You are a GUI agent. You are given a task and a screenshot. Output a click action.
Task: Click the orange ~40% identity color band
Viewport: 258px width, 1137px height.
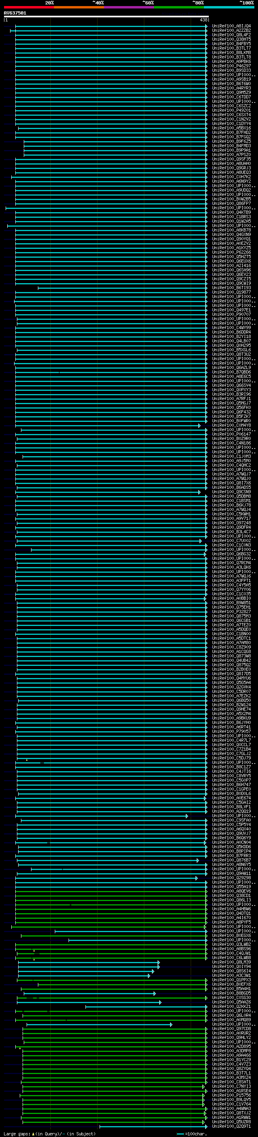pos(79,7)
